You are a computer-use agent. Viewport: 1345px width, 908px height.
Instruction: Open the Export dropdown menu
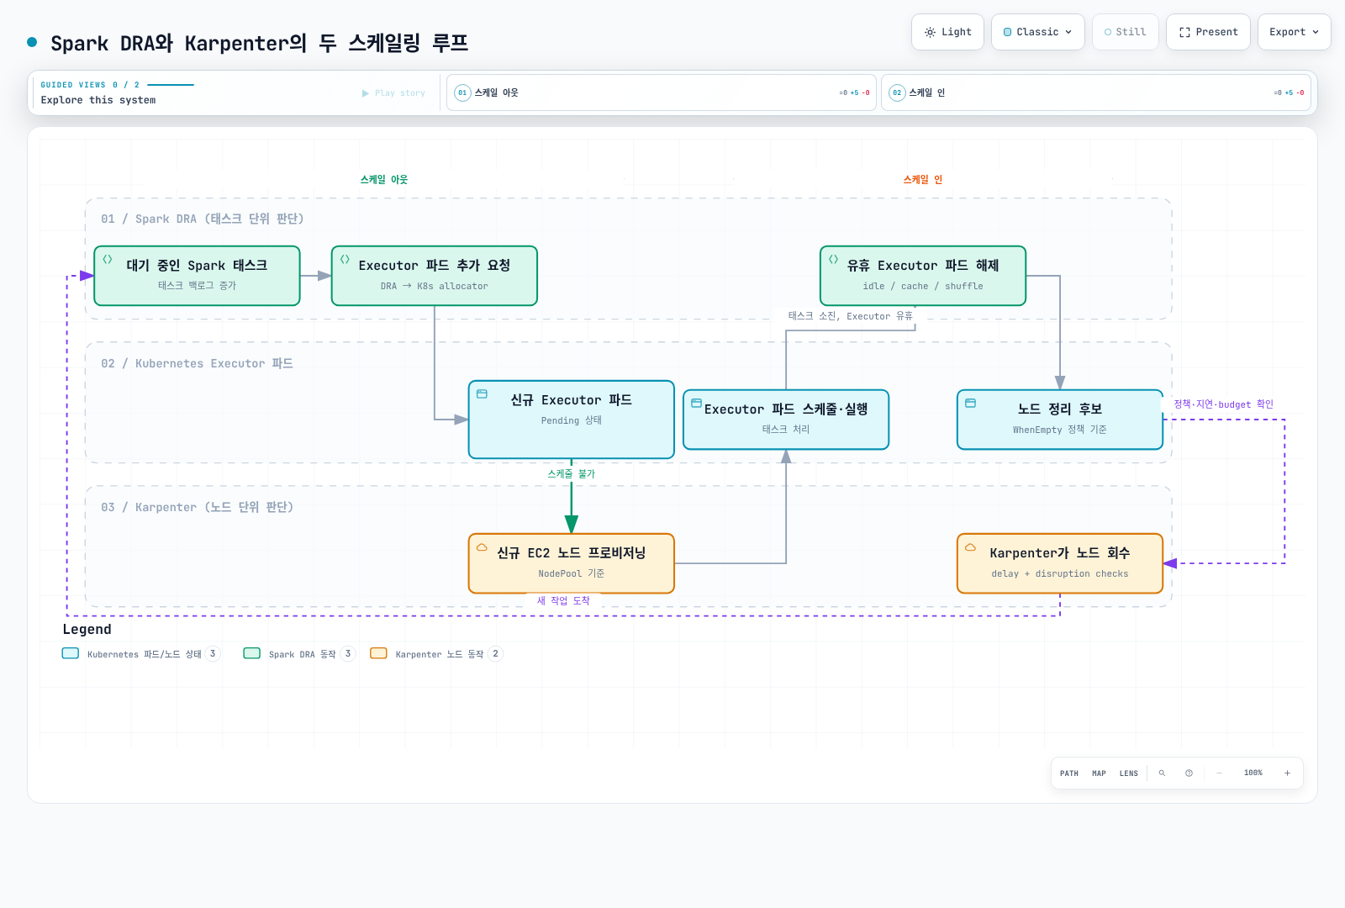pyautogui.click(x=1294, y=32)
